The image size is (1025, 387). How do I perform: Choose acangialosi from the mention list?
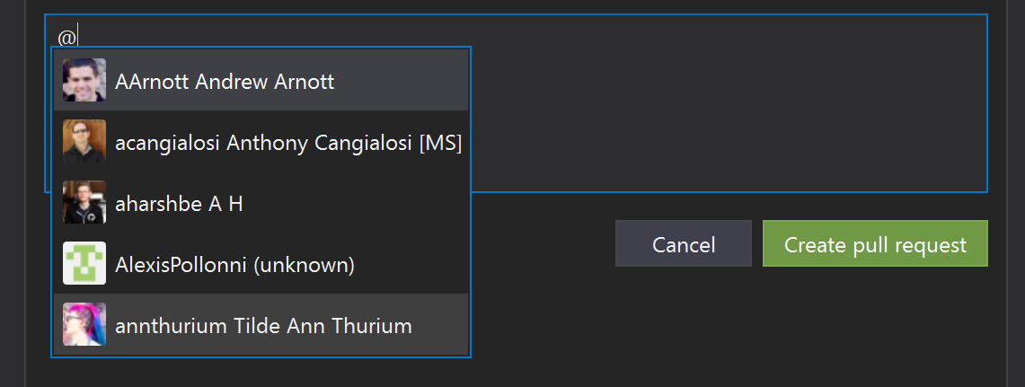tap(261, 141)
